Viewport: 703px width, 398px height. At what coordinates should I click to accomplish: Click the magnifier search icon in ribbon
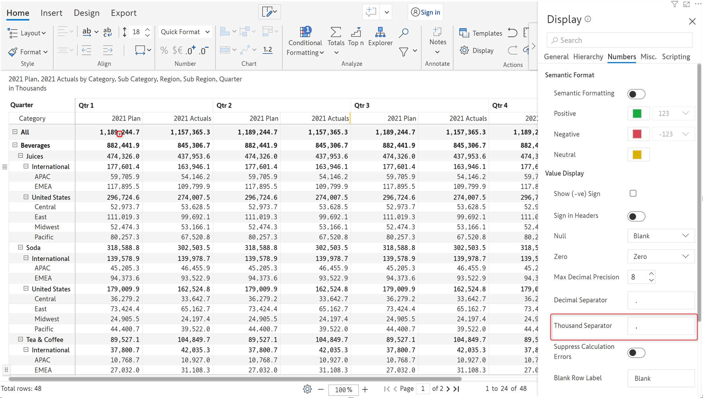click(x=404, y=32)
